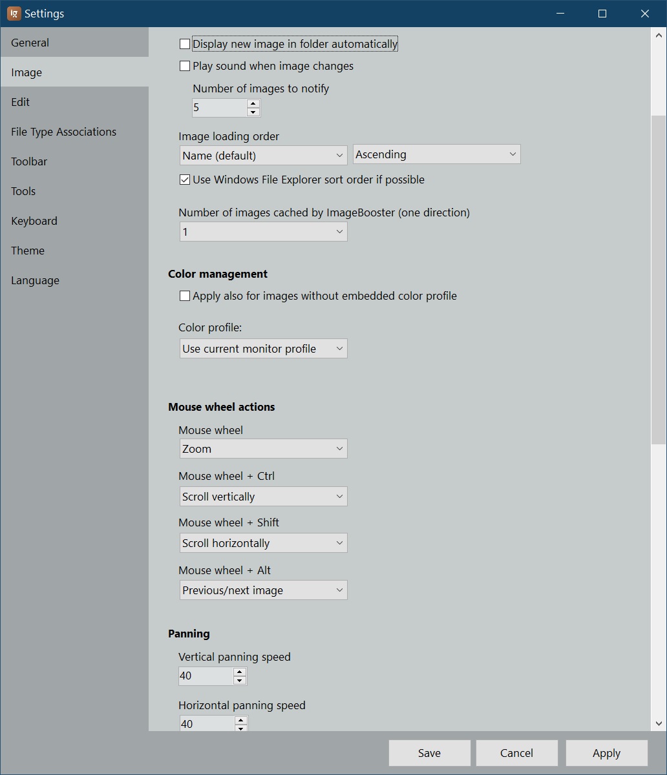Click the Image loading order label

(x=229, y=136)
